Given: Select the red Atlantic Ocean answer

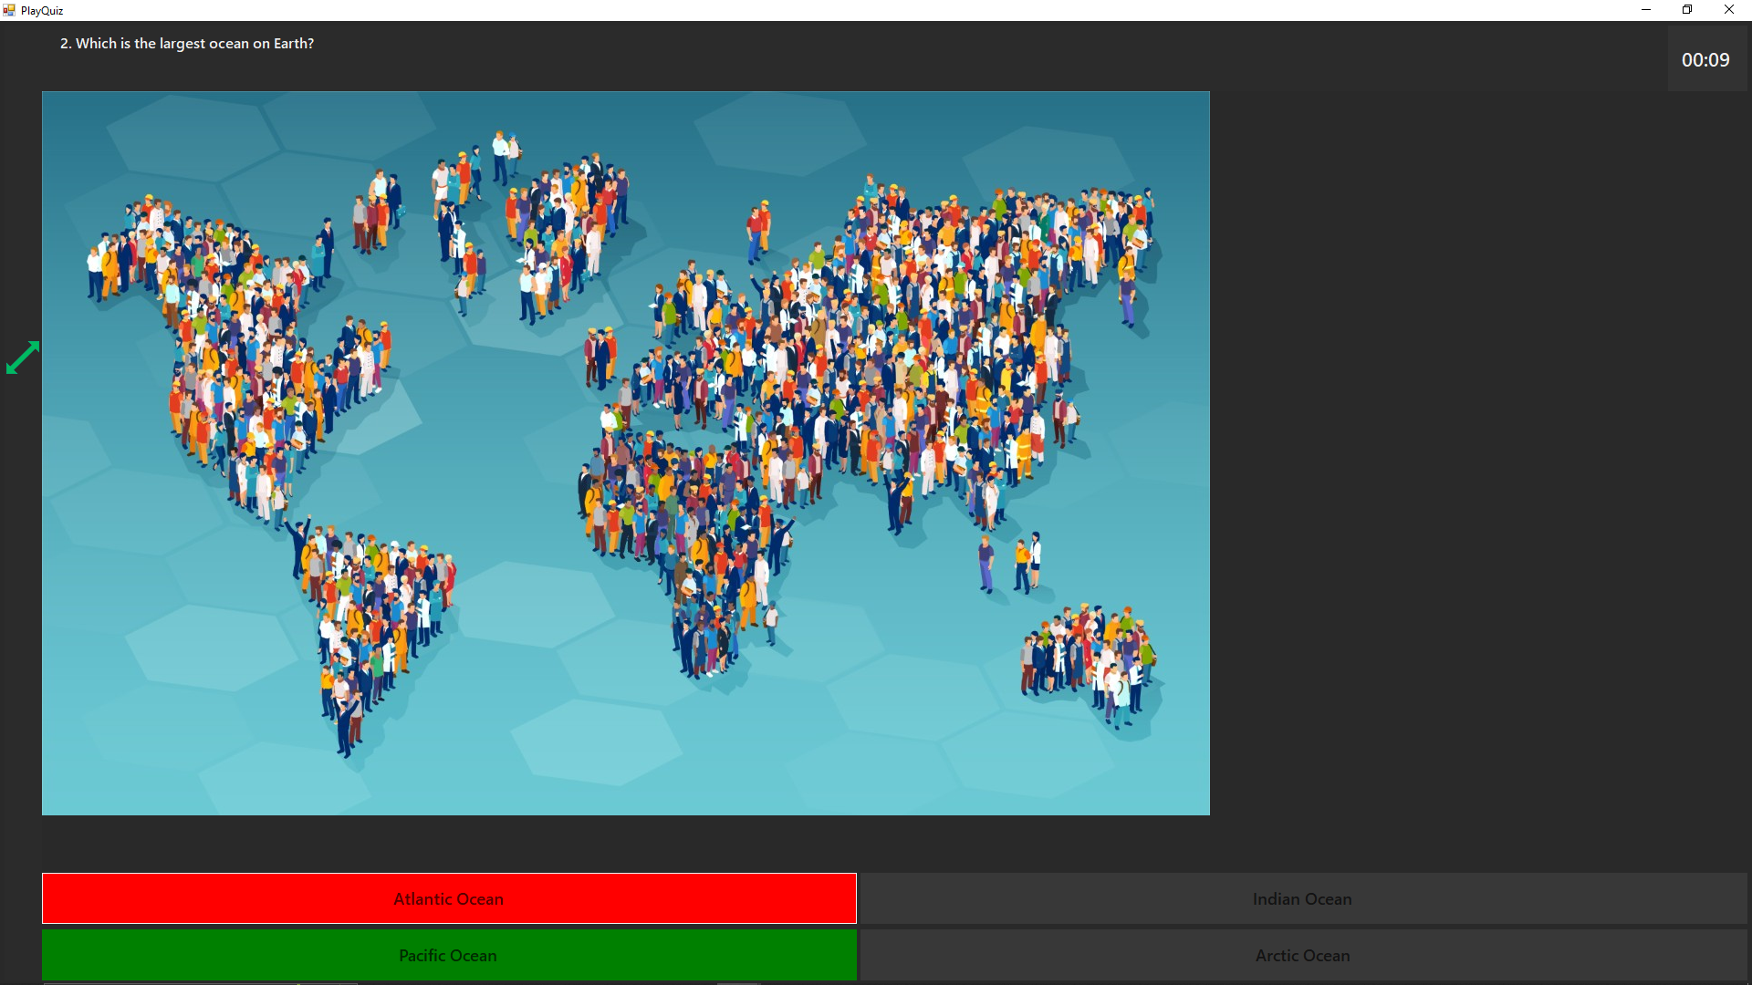Looking at the screenshot, I should (x=449, y=898).
